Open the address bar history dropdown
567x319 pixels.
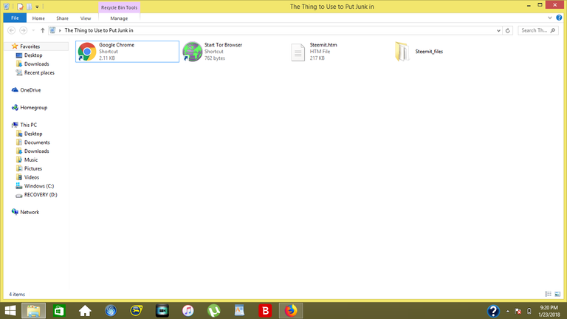pyautogui.click(x=498, y=30)
